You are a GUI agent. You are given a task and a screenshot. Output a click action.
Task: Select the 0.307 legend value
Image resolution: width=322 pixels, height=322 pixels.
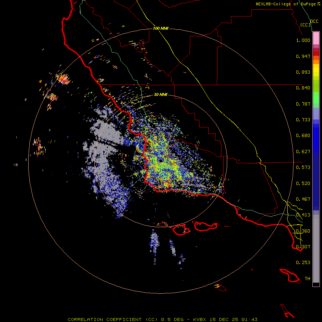303,247
